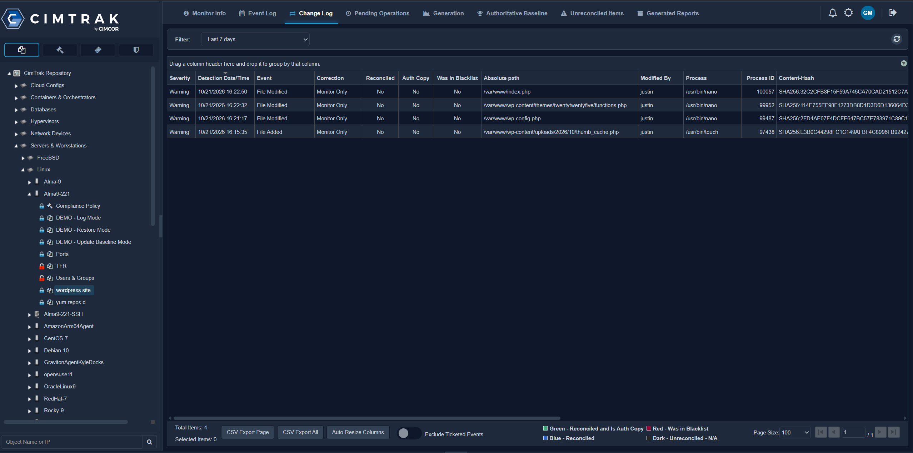The image size is (913, 453).
Task: Select the shield view icon button
Action: [x=136, y=50]
